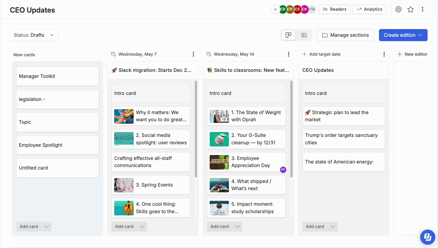Screen dimensions: 438x248
Task: Expand Add card options in CEO Updates column
Action: [333, 227]
